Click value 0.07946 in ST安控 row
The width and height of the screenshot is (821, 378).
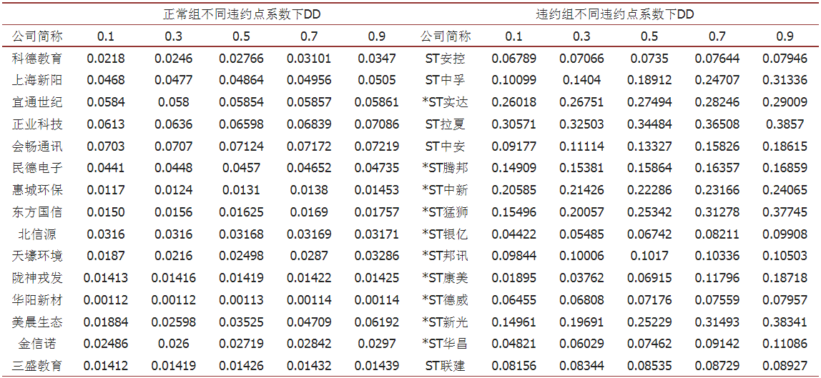785,59
